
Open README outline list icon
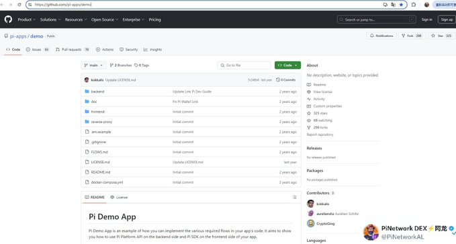pos(294,197)
